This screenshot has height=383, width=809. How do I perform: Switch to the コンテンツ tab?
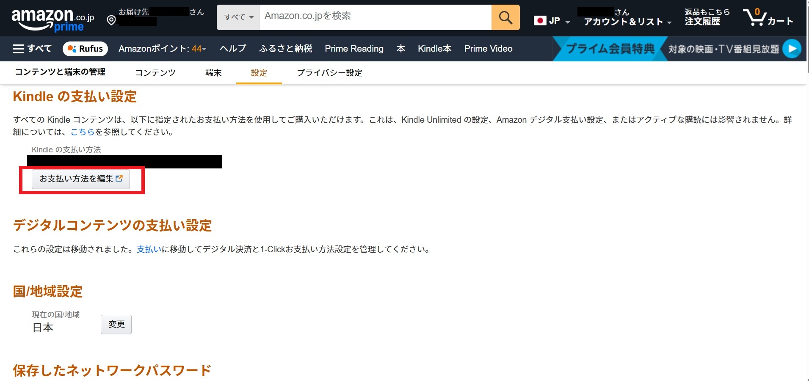coord(155,73)
